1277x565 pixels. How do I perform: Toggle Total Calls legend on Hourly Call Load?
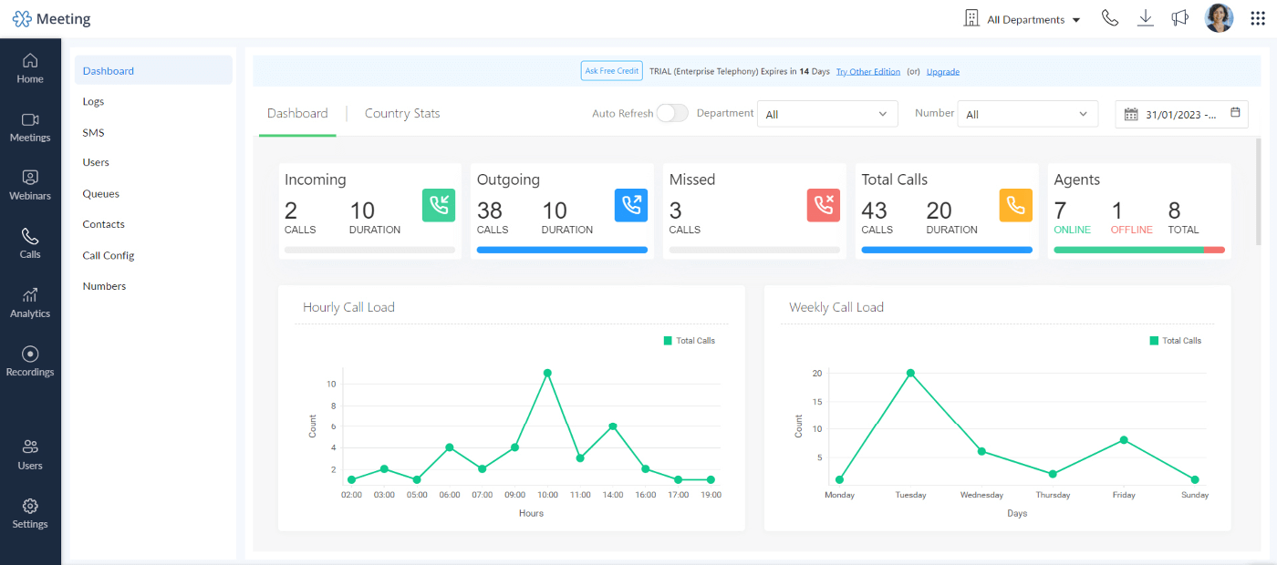(690, 340)
